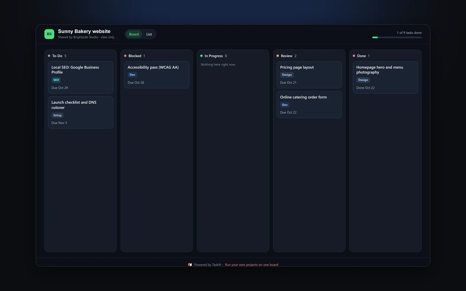Image resolution: width=466 pixels, height=291 pixels.
Task: Open the 'Launch checklist and DNS cutover' card
Action: [81, 113]
